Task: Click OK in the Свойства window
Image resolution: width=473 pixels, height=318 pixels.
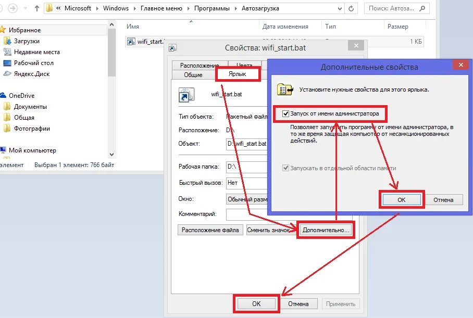Action: [x=256, y=303]
